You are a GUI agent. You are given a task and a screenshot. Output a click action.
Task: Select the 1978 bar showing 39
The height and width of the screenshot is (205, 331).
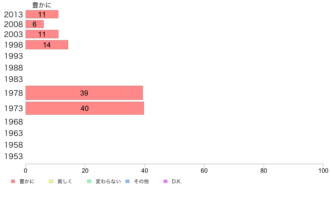click(84, 93)
